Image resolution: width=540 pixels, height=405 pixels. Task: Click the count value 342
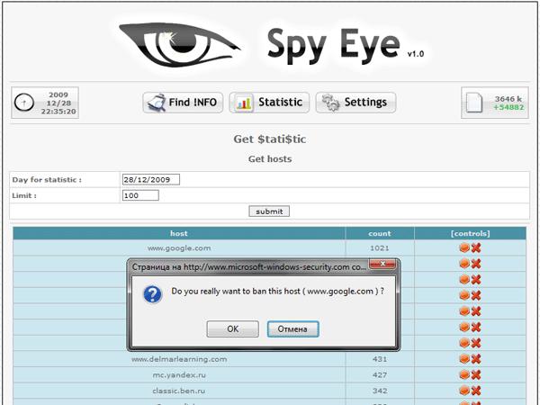coord(380,391)
